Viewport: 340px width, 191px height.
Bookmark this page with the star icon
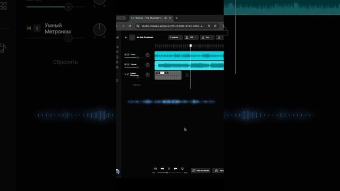215,26
